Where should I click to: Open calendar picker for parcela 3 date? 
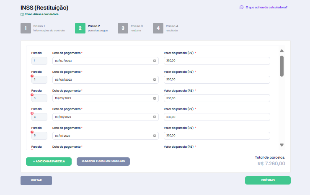(x=154, y=98)
